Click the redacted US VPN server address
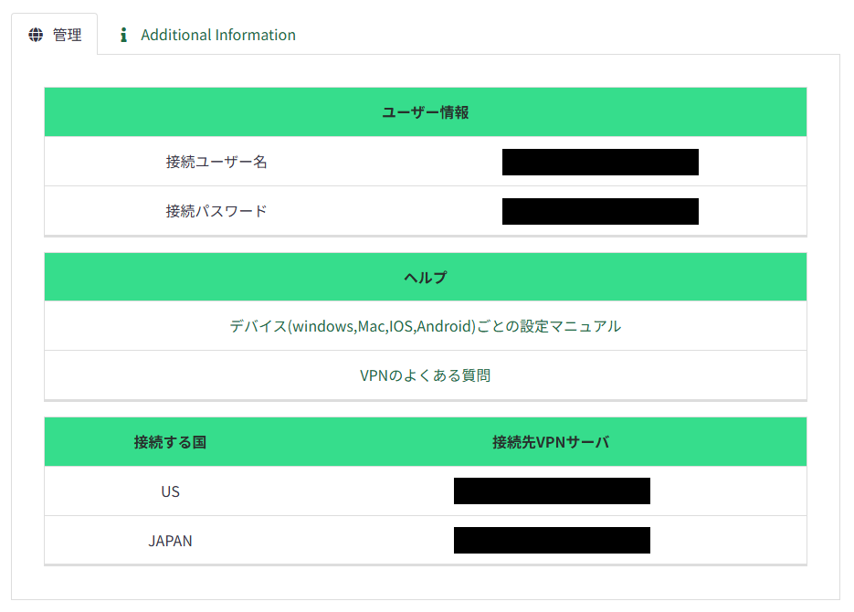This screenshot has width=854, height=612. [x=552, y=491]
